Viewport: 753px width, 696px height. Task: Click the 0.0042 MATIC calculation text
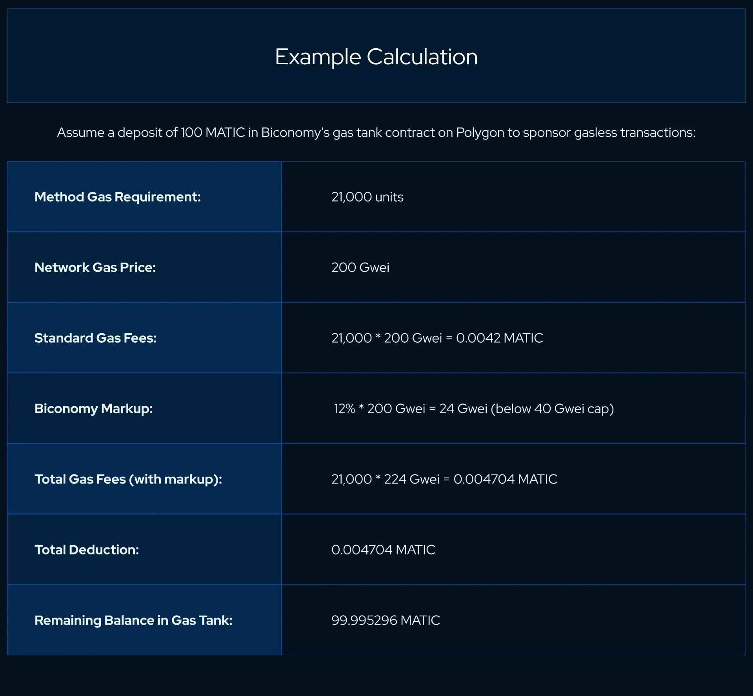[499, 338]
